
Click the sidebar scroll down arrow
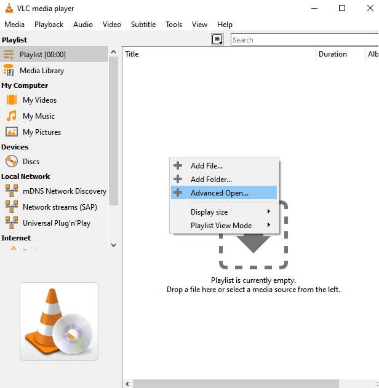[113, 245]
